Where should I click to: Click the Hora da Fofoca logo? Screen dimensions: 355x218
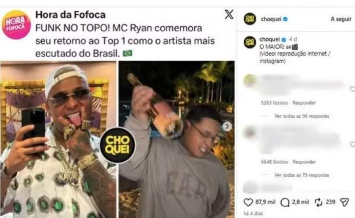pos(16,25)
